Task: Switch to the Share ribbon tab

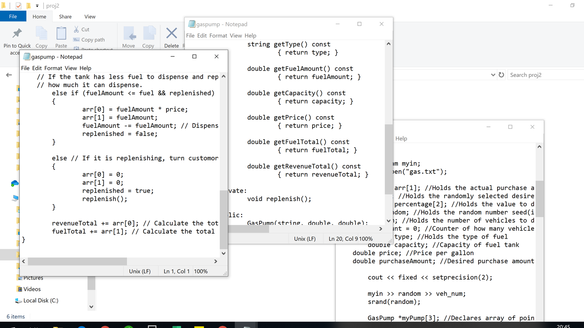Action: 65,17
